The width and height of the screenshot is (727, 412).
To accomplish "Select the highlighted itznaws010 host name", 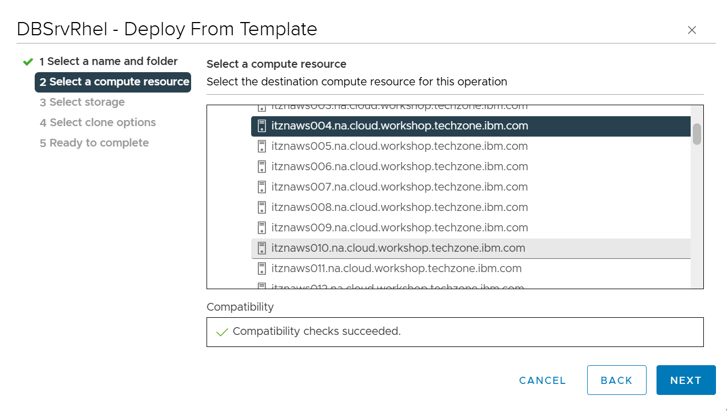I will (398, 248).
